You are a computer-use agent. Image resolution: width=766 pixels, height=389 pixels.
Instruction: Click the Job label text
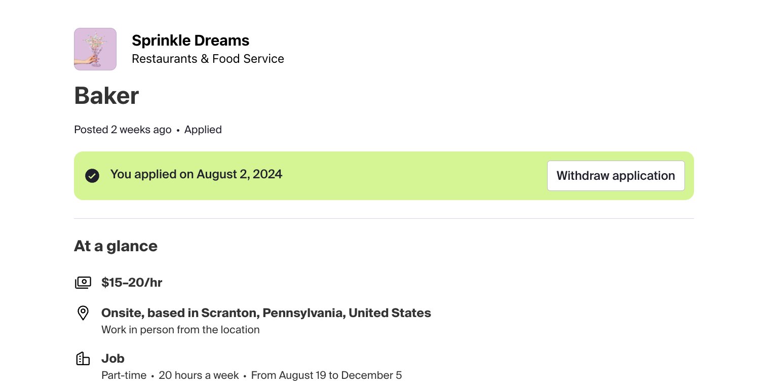click(x=113, y=359)
